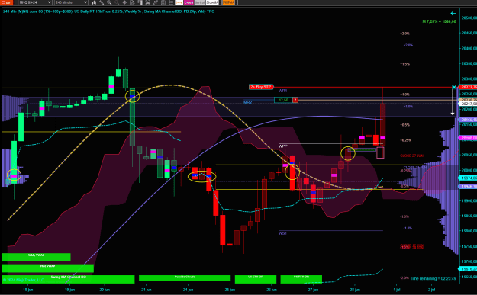The image size is (477, 295).
Task: Open the MNQ 09-24 instrument selector dropdown
Action: (35, 2)
